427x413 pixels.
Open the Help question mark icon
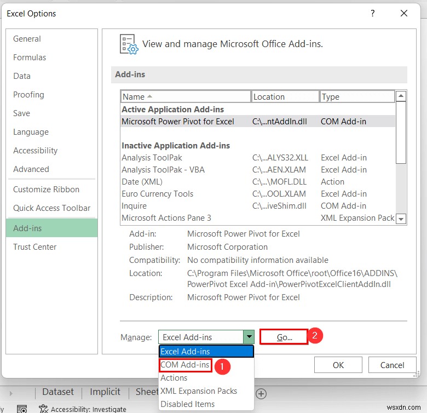[373, 13]
